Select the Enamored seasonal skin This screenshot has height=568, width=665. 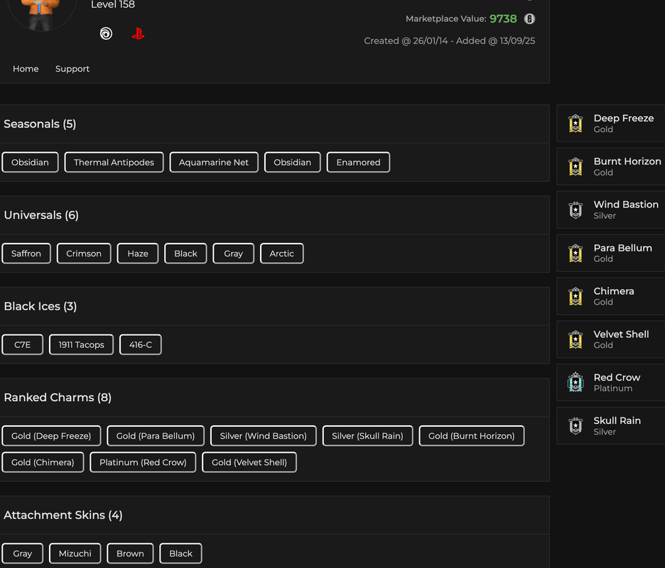358,163
